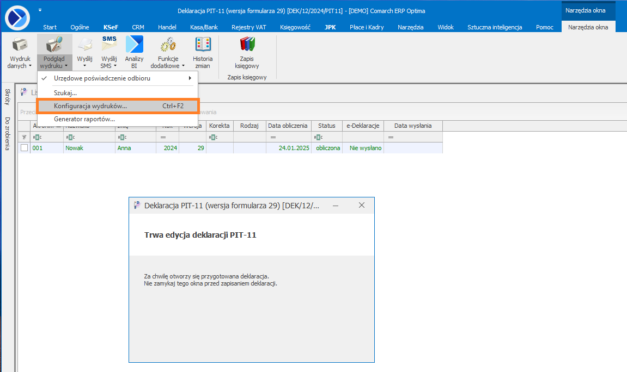Image resolution: width=627 pixels, height=372 pixels.
Task: Open Generator raportów... from the menu
Action: 118,119
